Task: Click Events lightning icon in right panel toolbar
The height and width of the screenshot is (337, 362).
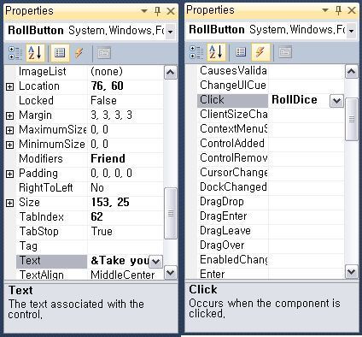Action: tap(260, 52)
